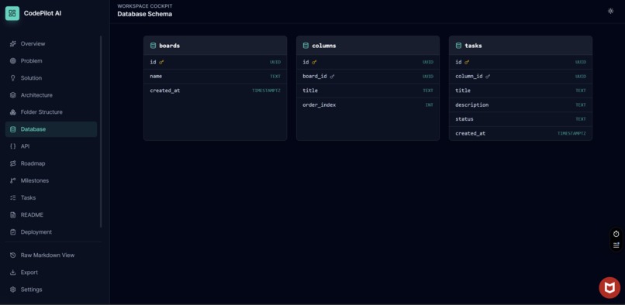Click the primary key icon in tasks id row
Image resolution: width=625 pixels, height=305 pixels.
tap(467, 62)
